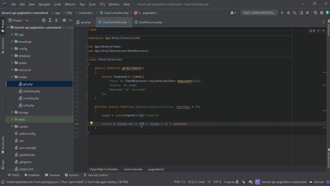Viewport: 330px width, 186px height.
Task: Open the Terminal tool window
Action: pos(53,175)
